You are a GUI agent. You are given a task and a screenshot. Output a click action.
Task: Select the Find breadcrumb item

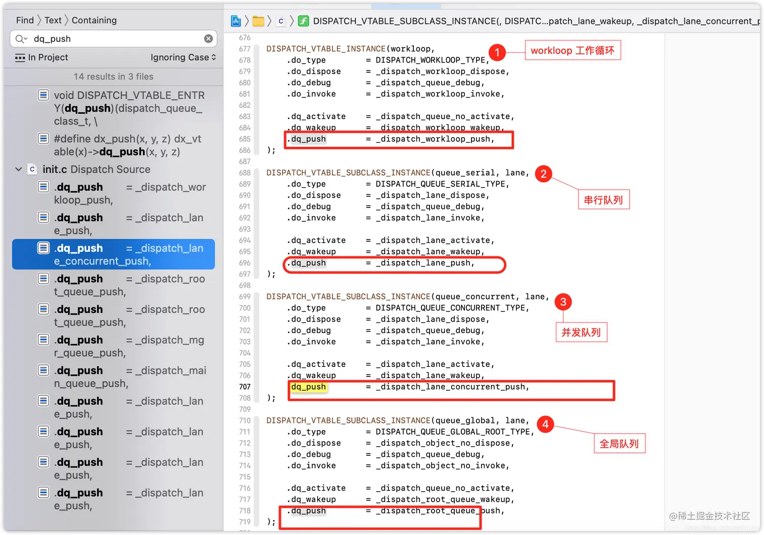(x=25, y=20)
